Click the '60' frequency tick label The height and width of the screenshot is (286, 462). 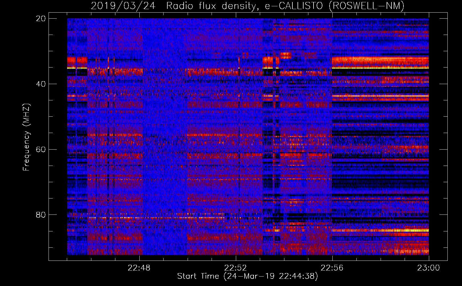(41, 150)
